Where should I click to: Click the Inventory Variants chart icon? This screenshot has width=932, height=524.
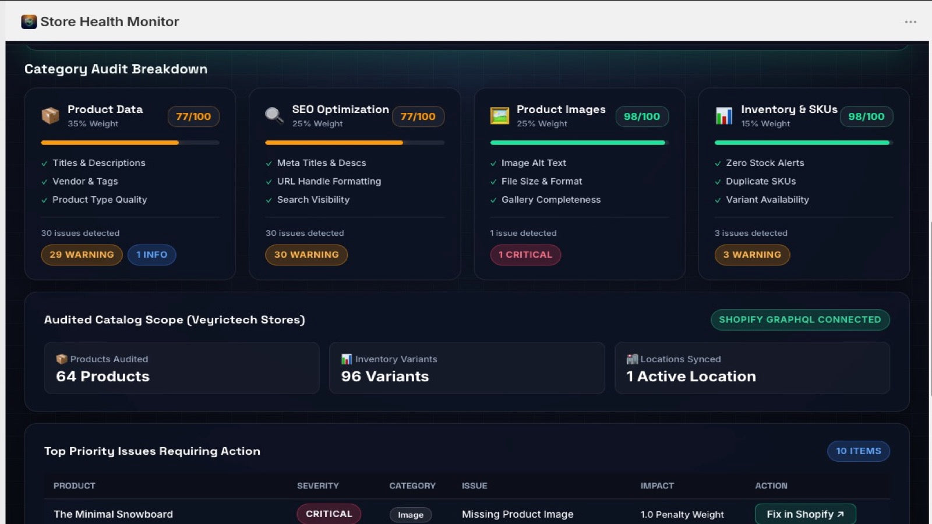(347, 359)
